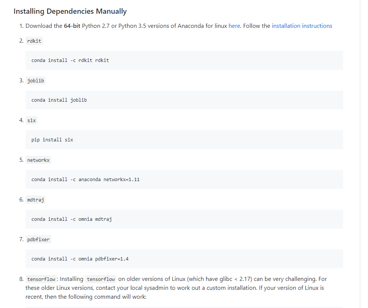Viewport: 368px width, 308px height.
Task: Click the mdtraj inline code label
Action: [x=36, y=200]
